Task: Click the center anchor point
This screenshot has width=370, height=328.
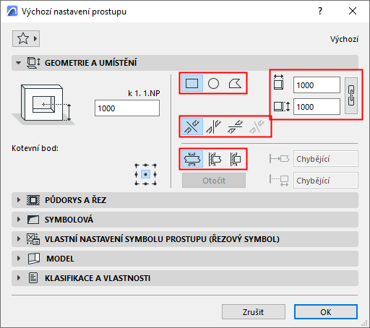Action: point(145,174)
